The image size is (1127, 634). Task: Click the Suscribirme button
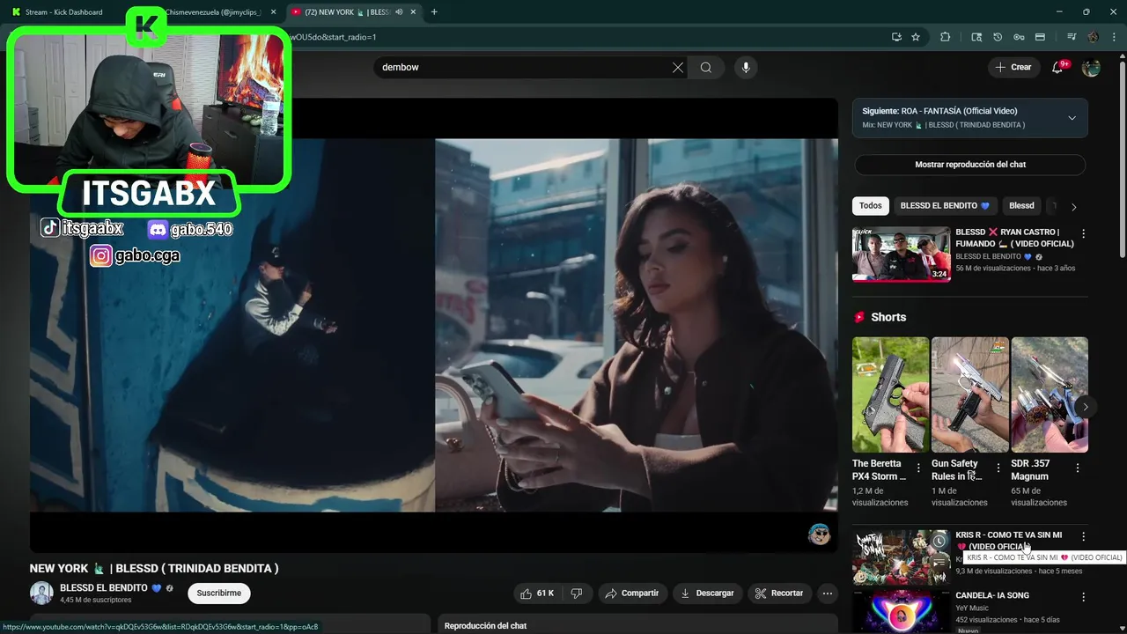tap(219, 593)
